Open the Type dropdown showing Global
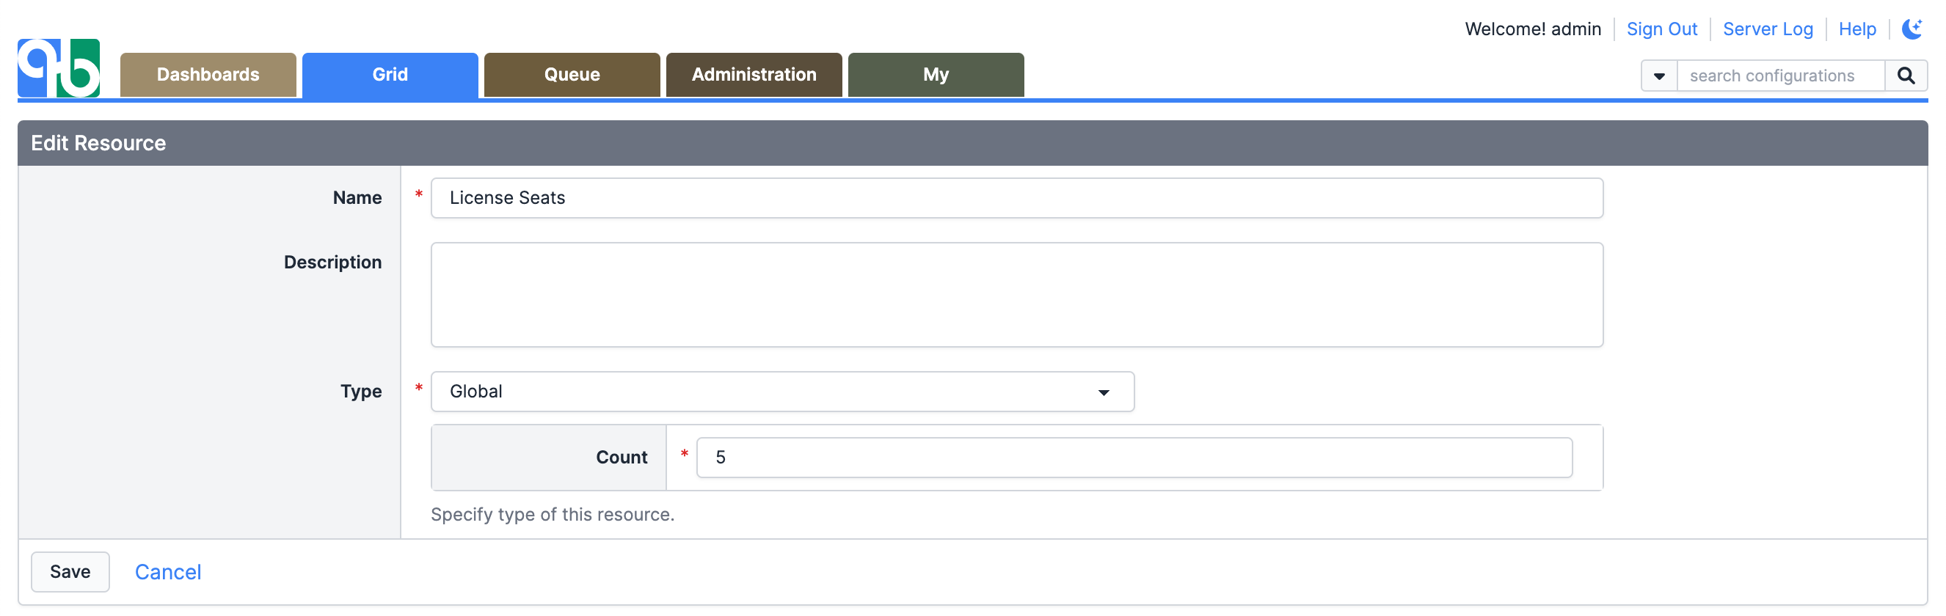The width and height of the screenshot is (1946, 616). click(782, 391)
